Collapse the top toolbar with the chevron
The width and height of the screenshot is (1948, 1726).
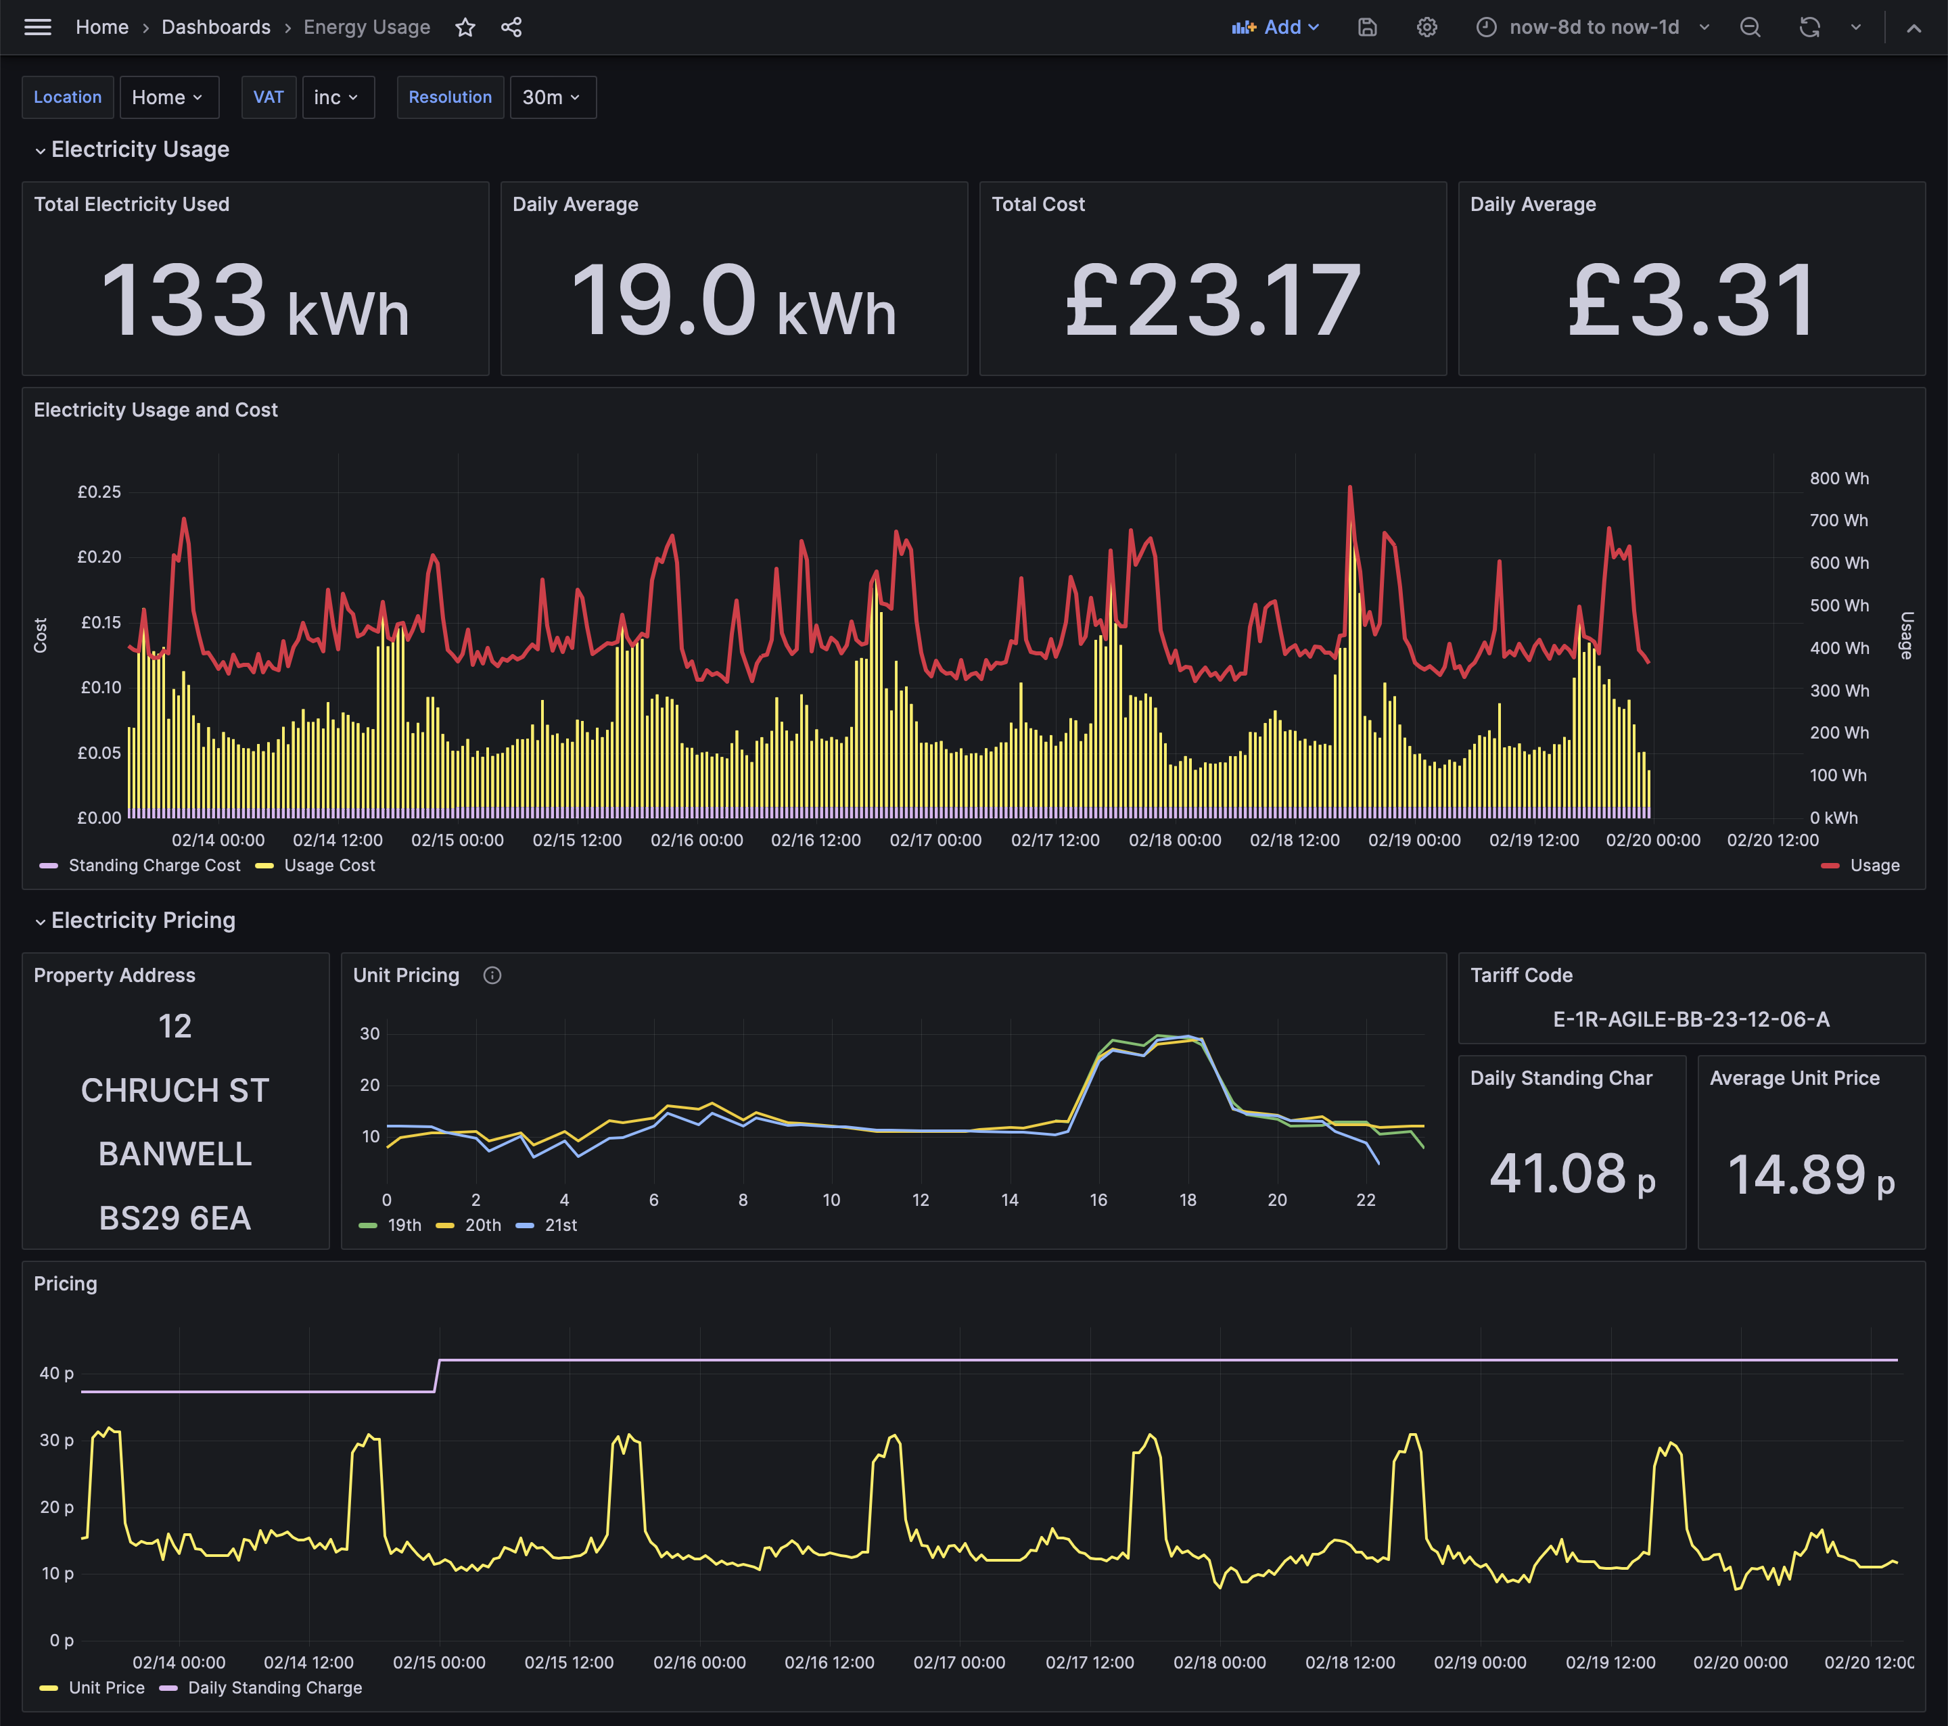[x=1913, y=28]
